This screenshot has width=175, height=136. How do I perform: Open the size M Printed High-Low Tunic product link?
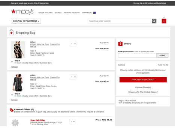click(x=45, y=79)
